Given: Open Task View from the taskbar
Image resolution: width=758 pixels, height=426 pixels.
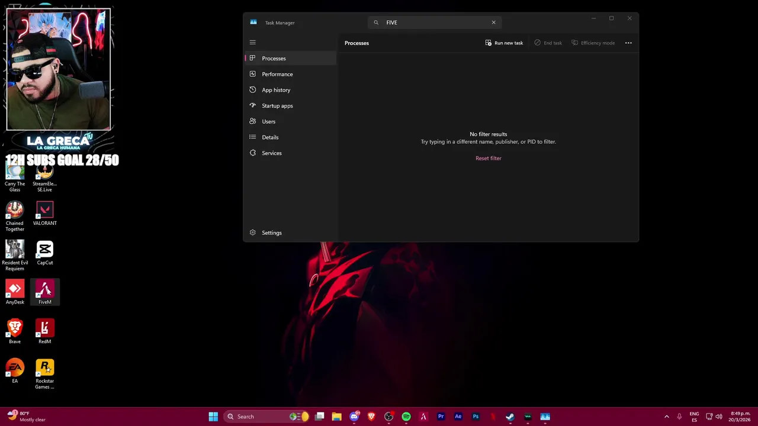Looking at the screenshot, I should [319, 417].
